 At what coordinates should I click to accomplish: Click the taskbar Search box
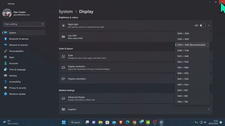point(75,122)
